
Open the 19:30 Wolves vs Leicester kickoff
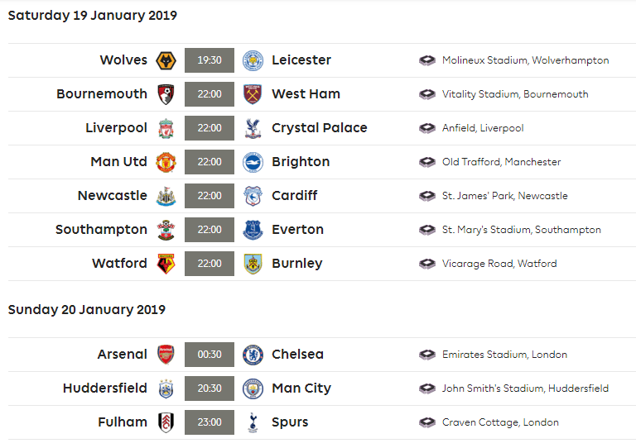click(210, 60)
